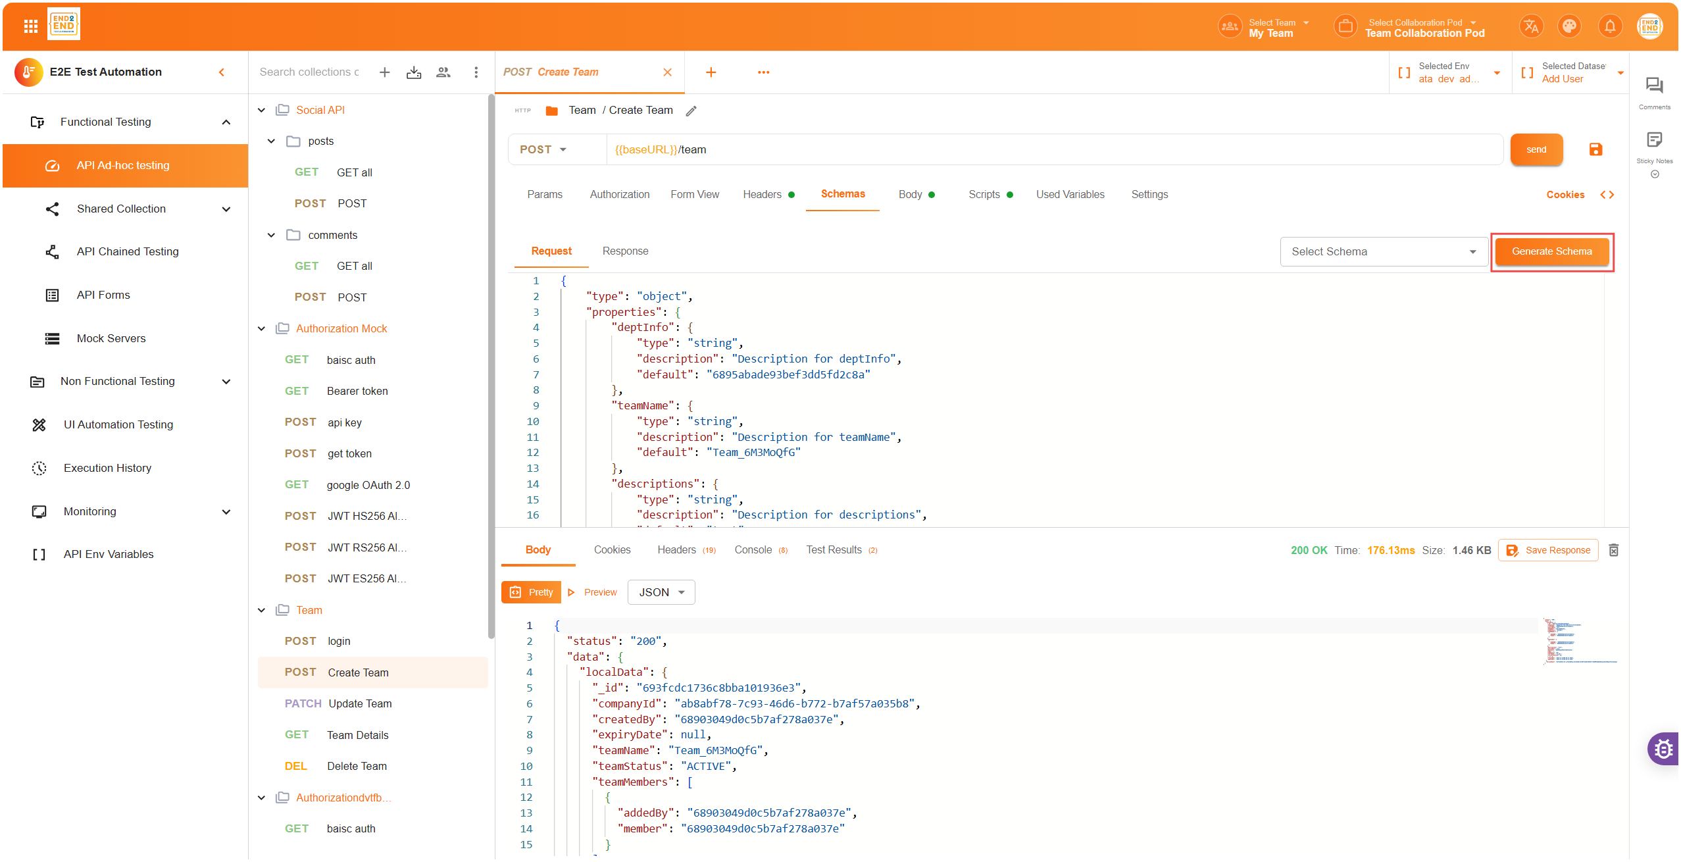Open the POST method dropdown
1681x862 pixels.
543,149
